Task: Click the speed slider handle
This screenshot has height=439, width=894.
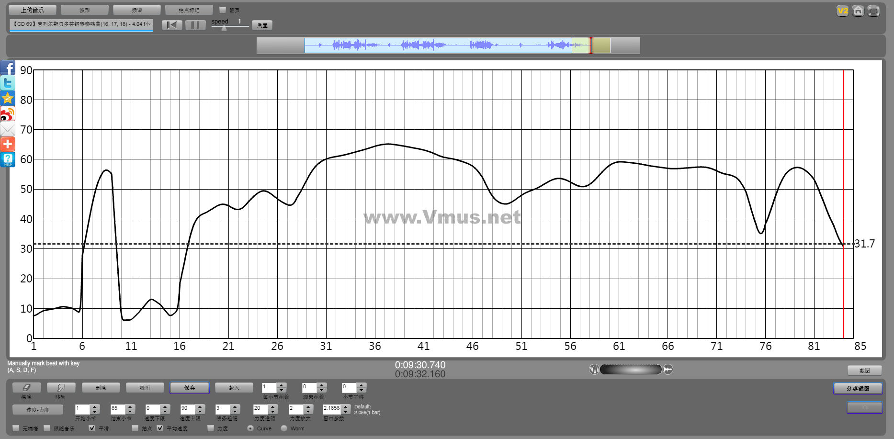Action: click(224, 28)
